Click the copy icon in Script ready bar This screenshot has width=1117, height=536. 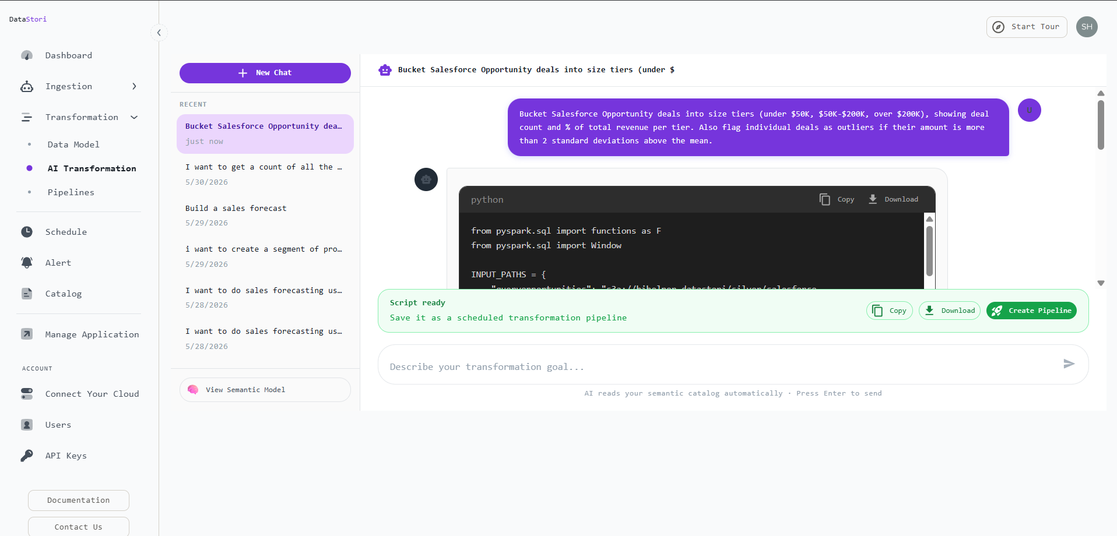tap(877, 311)
